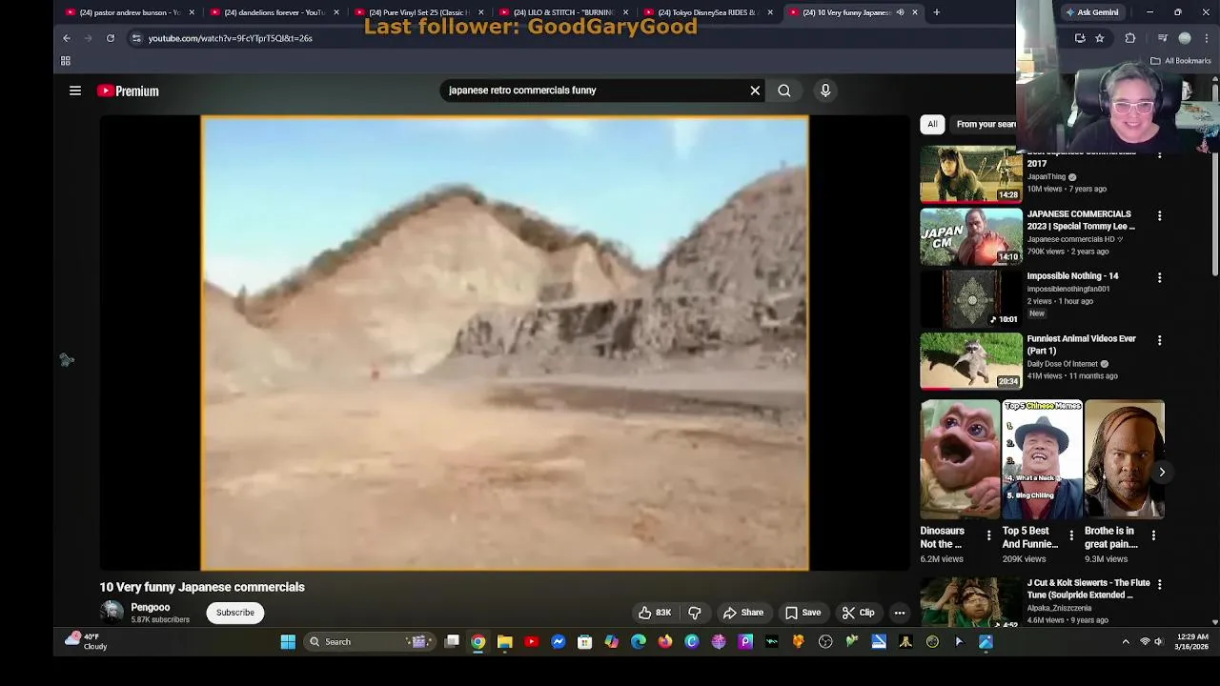Open the Pengooo channel avatar
The height and width of the screenshot is (686, 1220).
[112, 613]
